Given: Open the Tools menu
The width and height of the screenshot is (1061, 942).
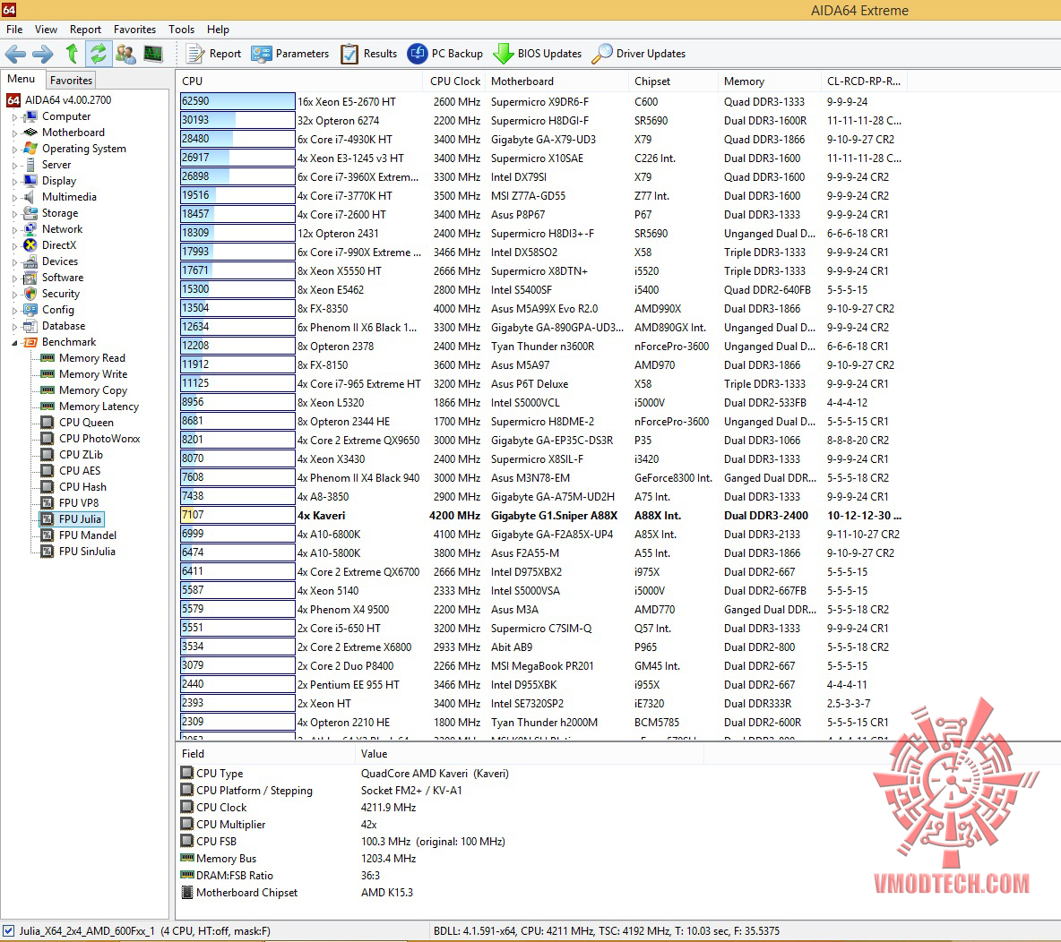Looking at the screenshot, I should coord(181,29).
